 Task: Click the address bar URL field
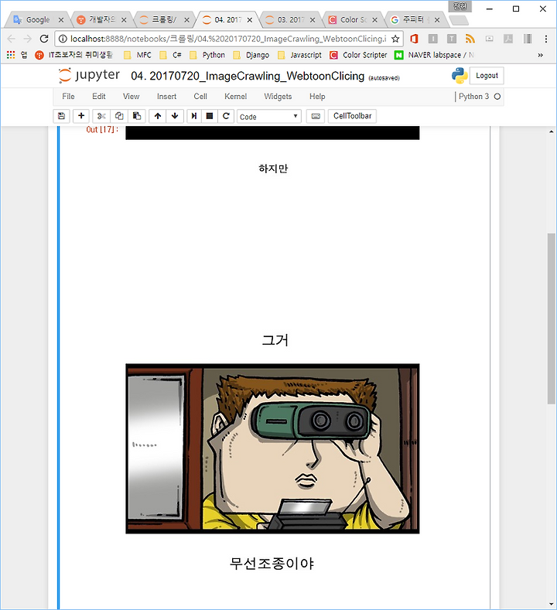click(228, 39)
